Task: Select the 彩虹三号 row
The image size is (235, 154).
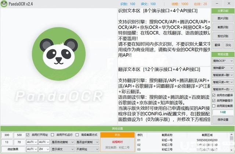Action: click(x=183, y=149)
